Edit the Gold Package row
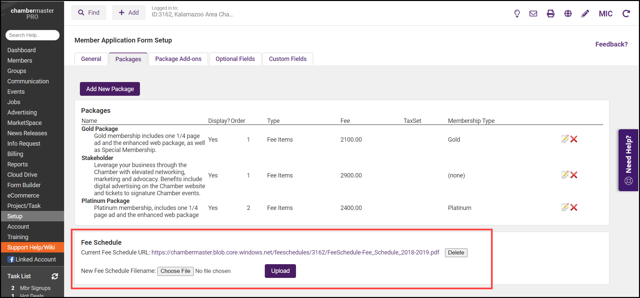640x298 pixels. pyautogui.click(x=565, y=139)
